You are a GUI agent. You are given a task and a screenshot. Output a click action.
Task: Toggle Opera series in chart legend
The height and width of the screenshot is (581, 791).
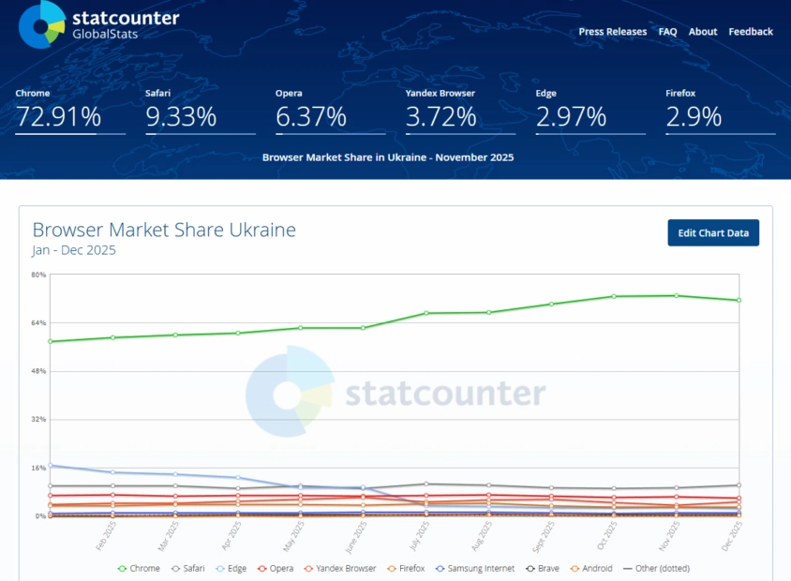pos(276,569)
